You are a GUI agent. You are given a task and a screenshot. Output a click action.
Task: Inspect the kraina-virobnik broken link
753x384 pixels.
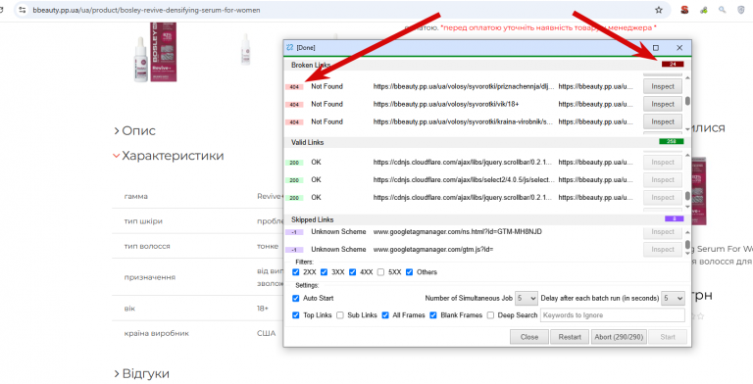[x=663, y=121]
